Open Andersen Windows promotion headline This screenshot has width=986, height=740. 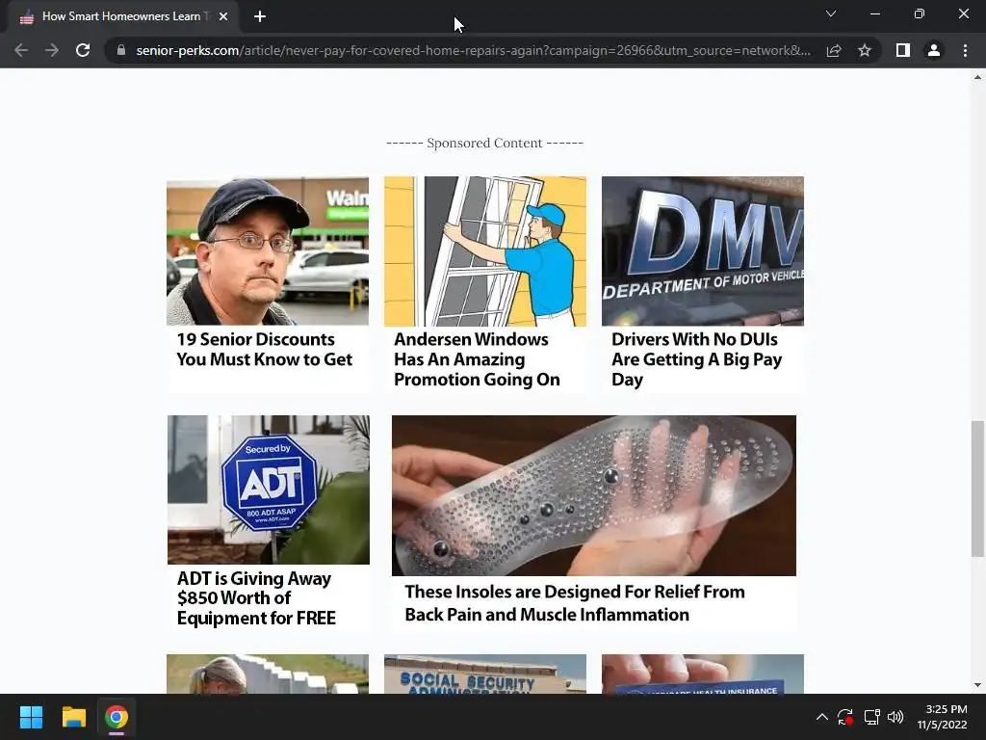coord(477,359)
